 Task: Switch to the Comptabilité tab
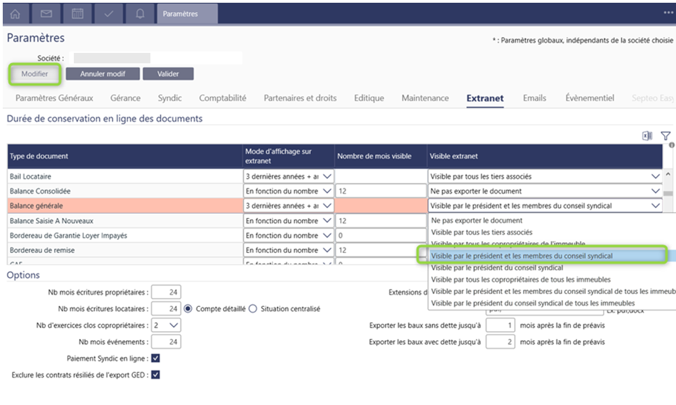tap(223, 98)
